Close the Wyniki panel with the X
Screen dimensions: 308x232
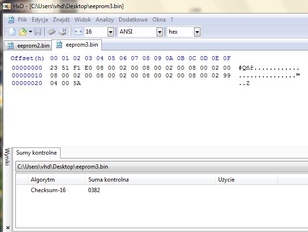coord(8,228)
